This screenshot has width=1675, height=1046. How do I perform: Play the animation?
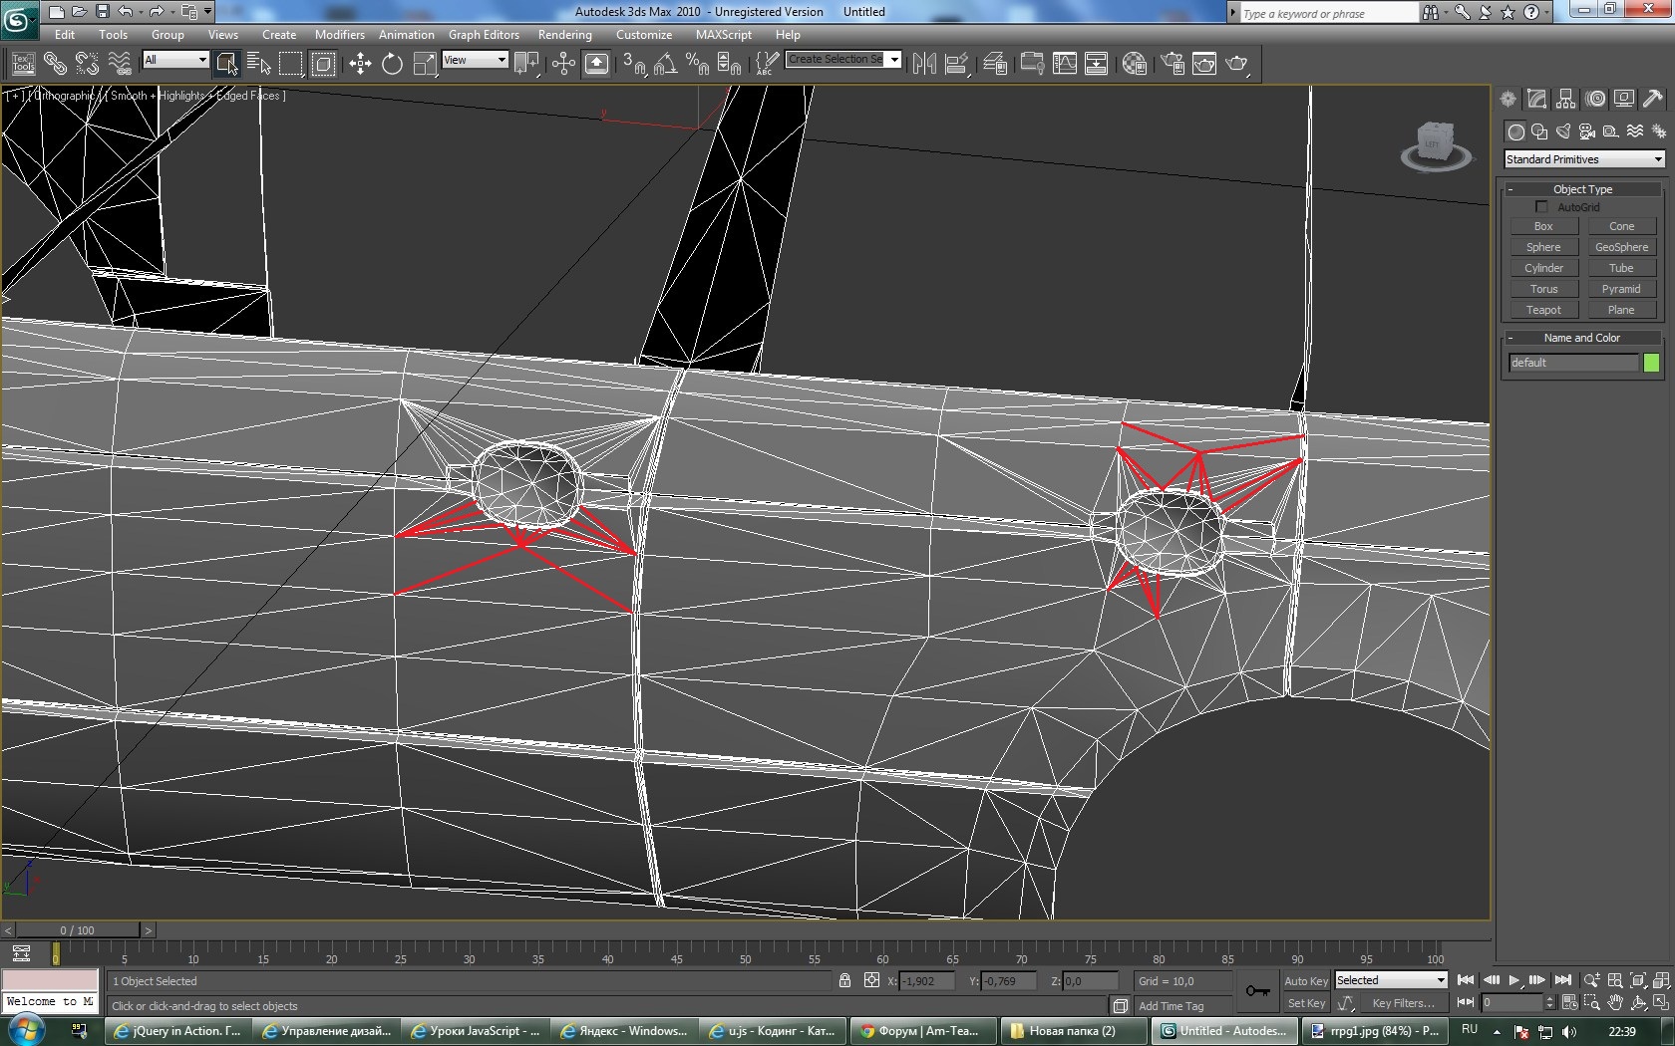(x=1513, y=980)
